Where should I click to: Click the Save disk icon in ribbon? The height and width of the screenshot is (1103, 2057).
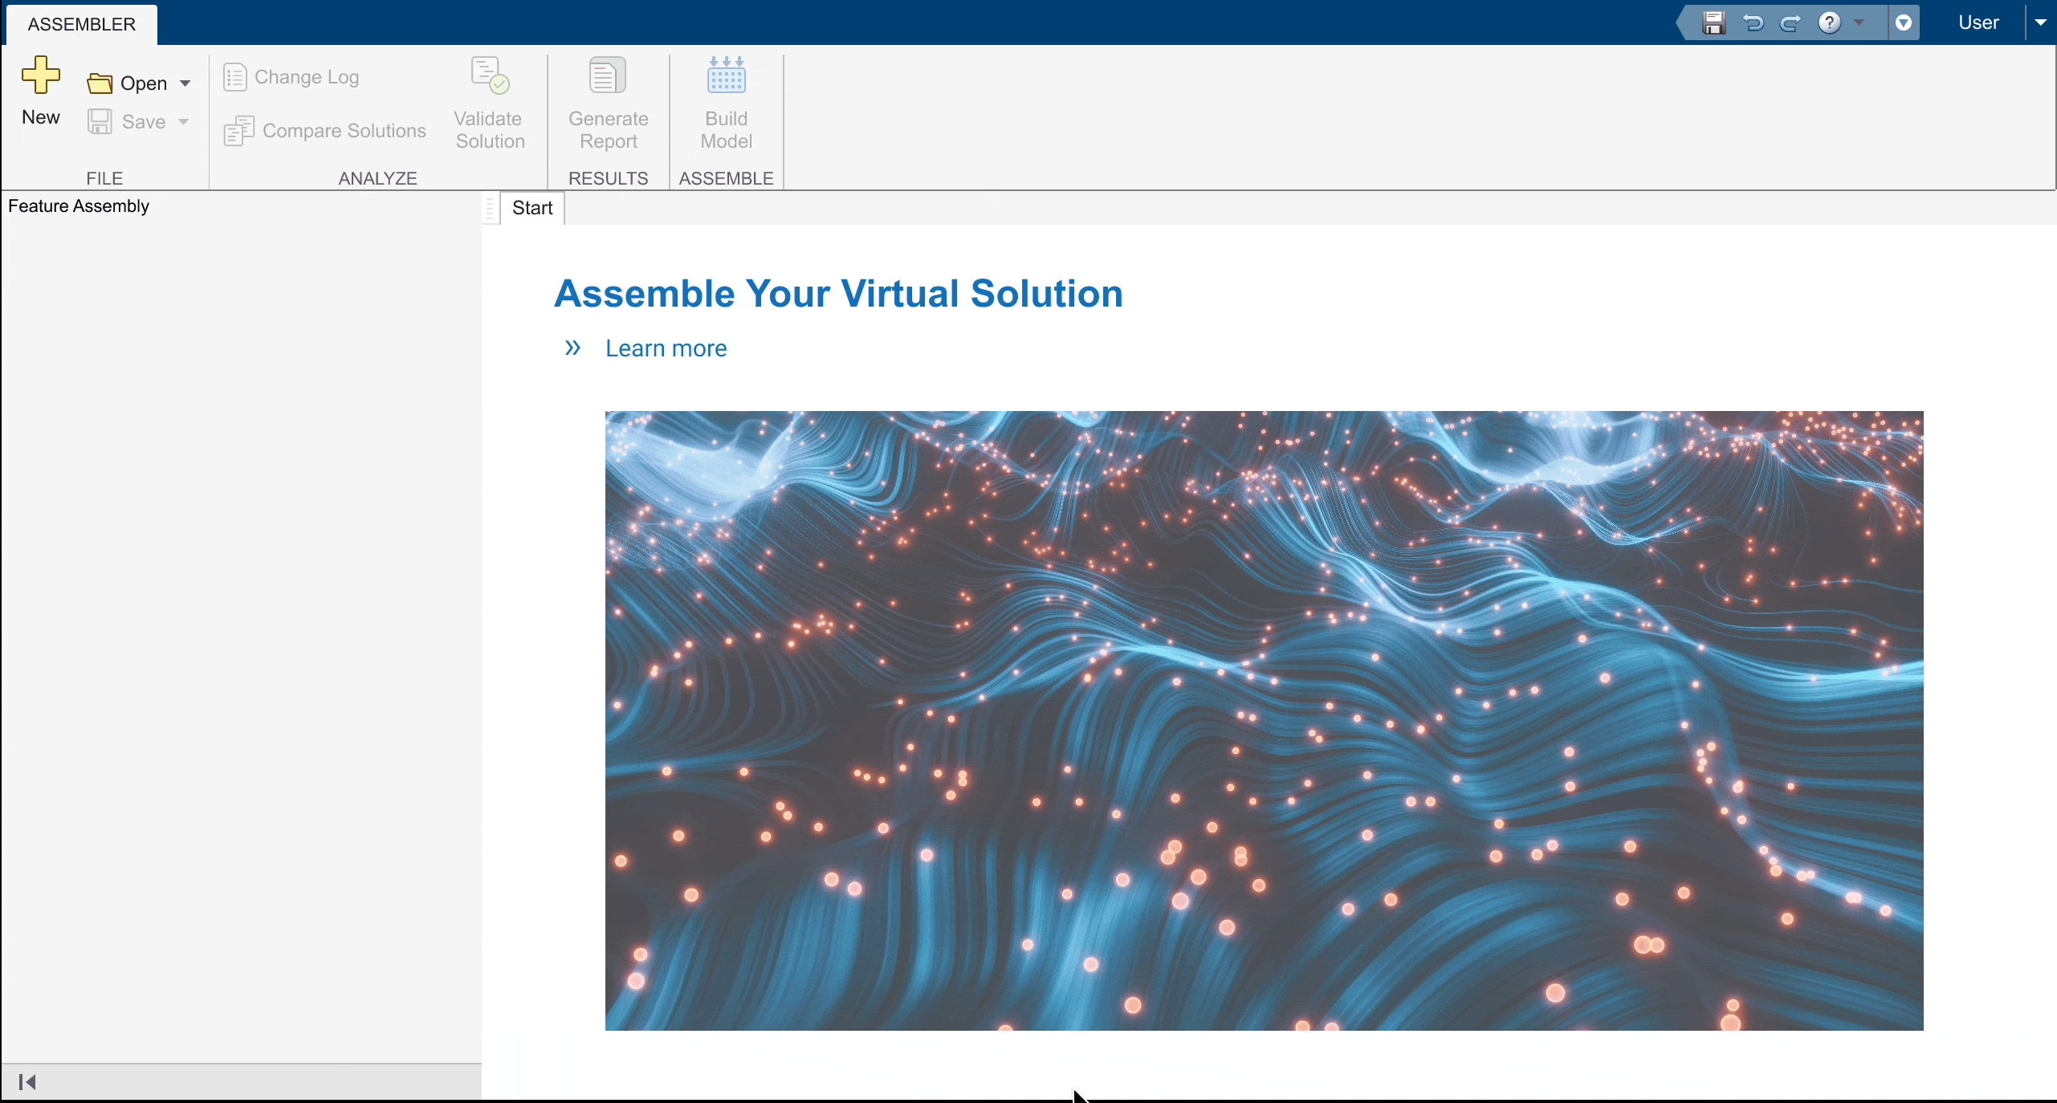point(100,122)
